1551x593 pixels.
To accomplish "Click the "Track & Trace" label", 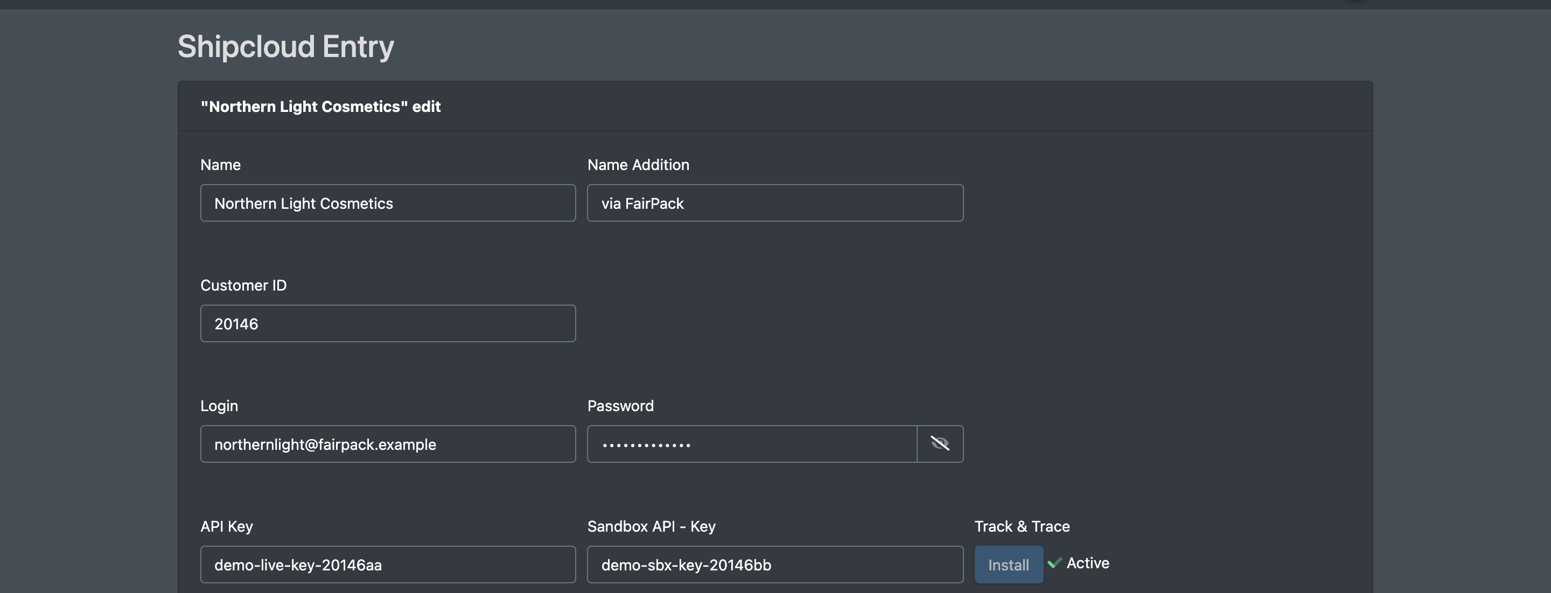I will tap(1022, 526).
